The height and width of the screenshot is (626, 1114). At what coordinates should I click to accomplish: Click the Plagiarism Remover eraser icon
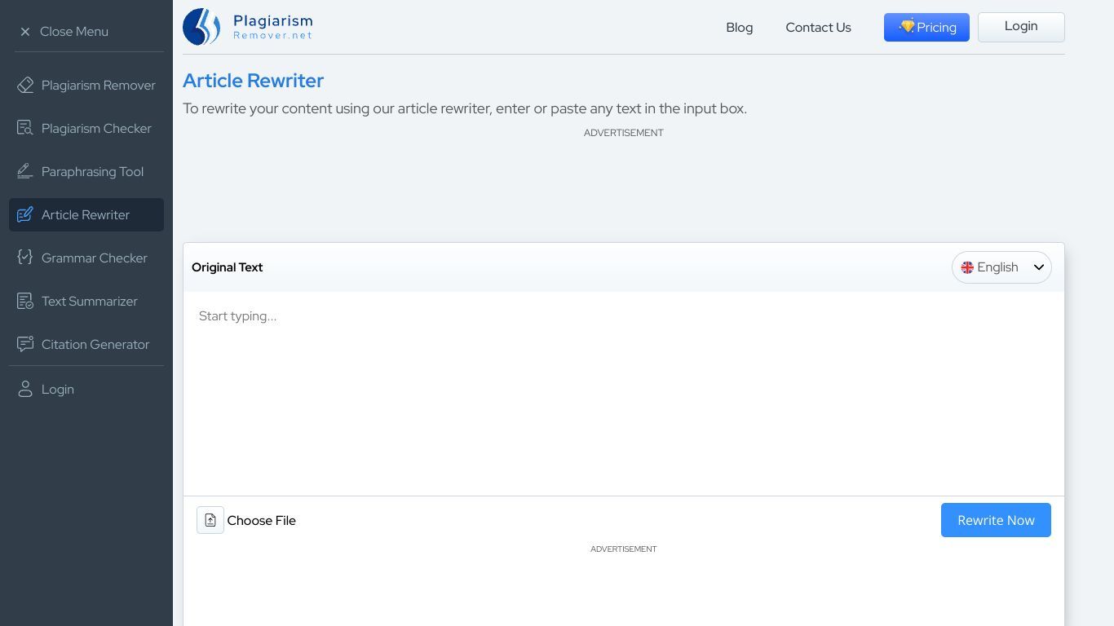click(25, 85)
